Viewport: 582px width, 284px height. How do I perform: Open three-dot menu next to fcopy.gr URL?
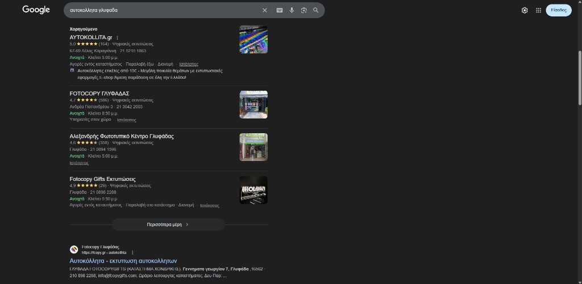(132, 252)
